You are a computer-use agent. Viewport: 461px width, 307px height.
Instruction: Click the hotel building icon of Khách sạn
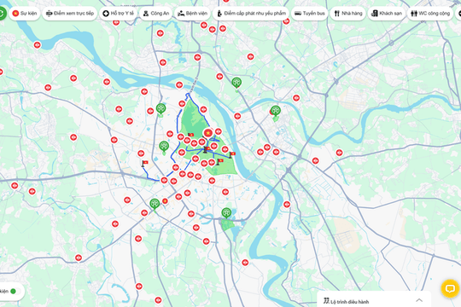tap(375, 14)
